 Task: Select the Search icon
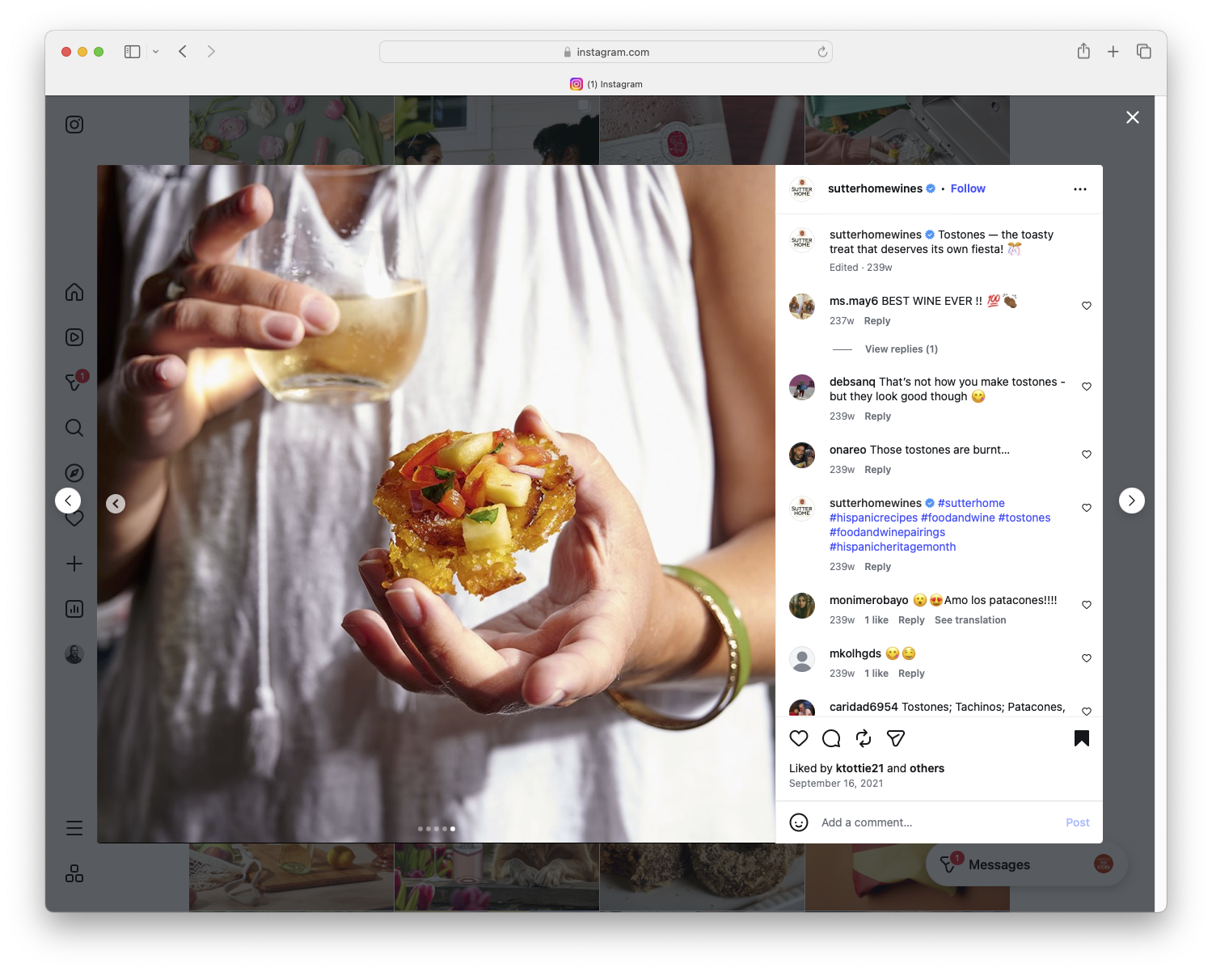[x=74, y=428]
